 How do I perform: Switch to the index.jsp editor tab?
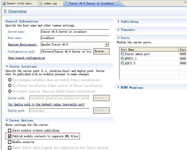coord(50,3)
